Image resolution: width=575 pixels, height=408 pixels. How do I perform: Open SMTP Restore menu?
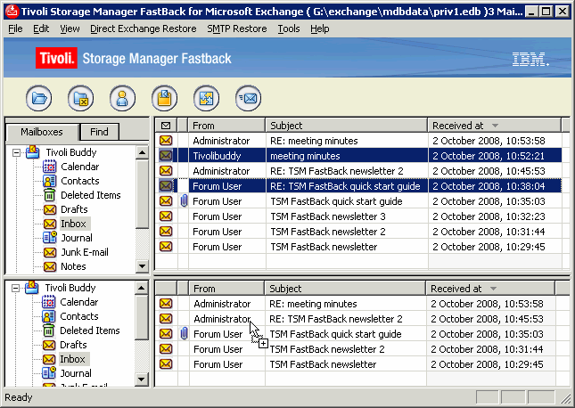coord(237,29)
